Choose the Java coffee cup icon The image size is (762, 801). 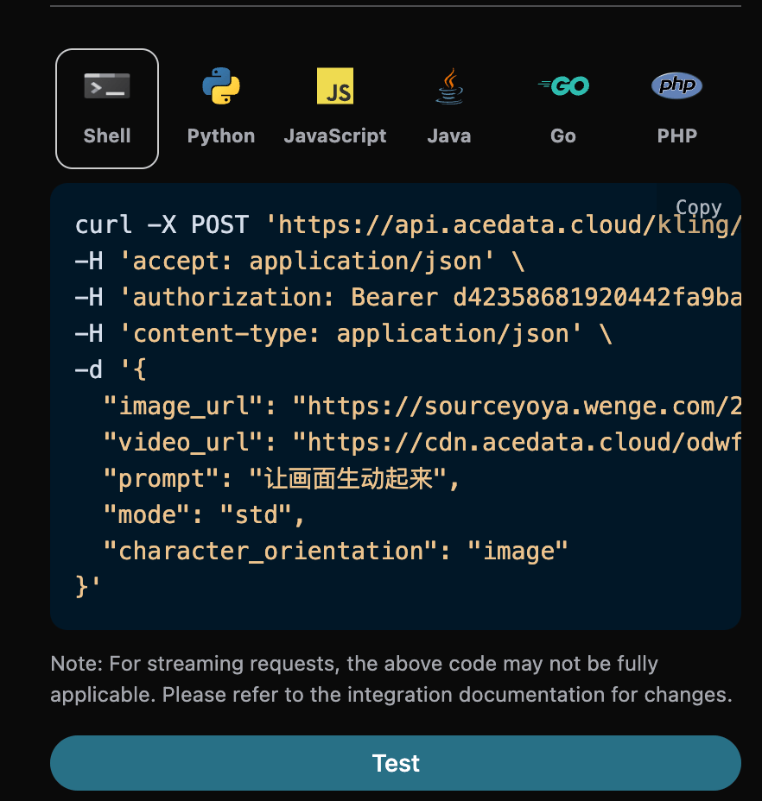pos(449,86)
